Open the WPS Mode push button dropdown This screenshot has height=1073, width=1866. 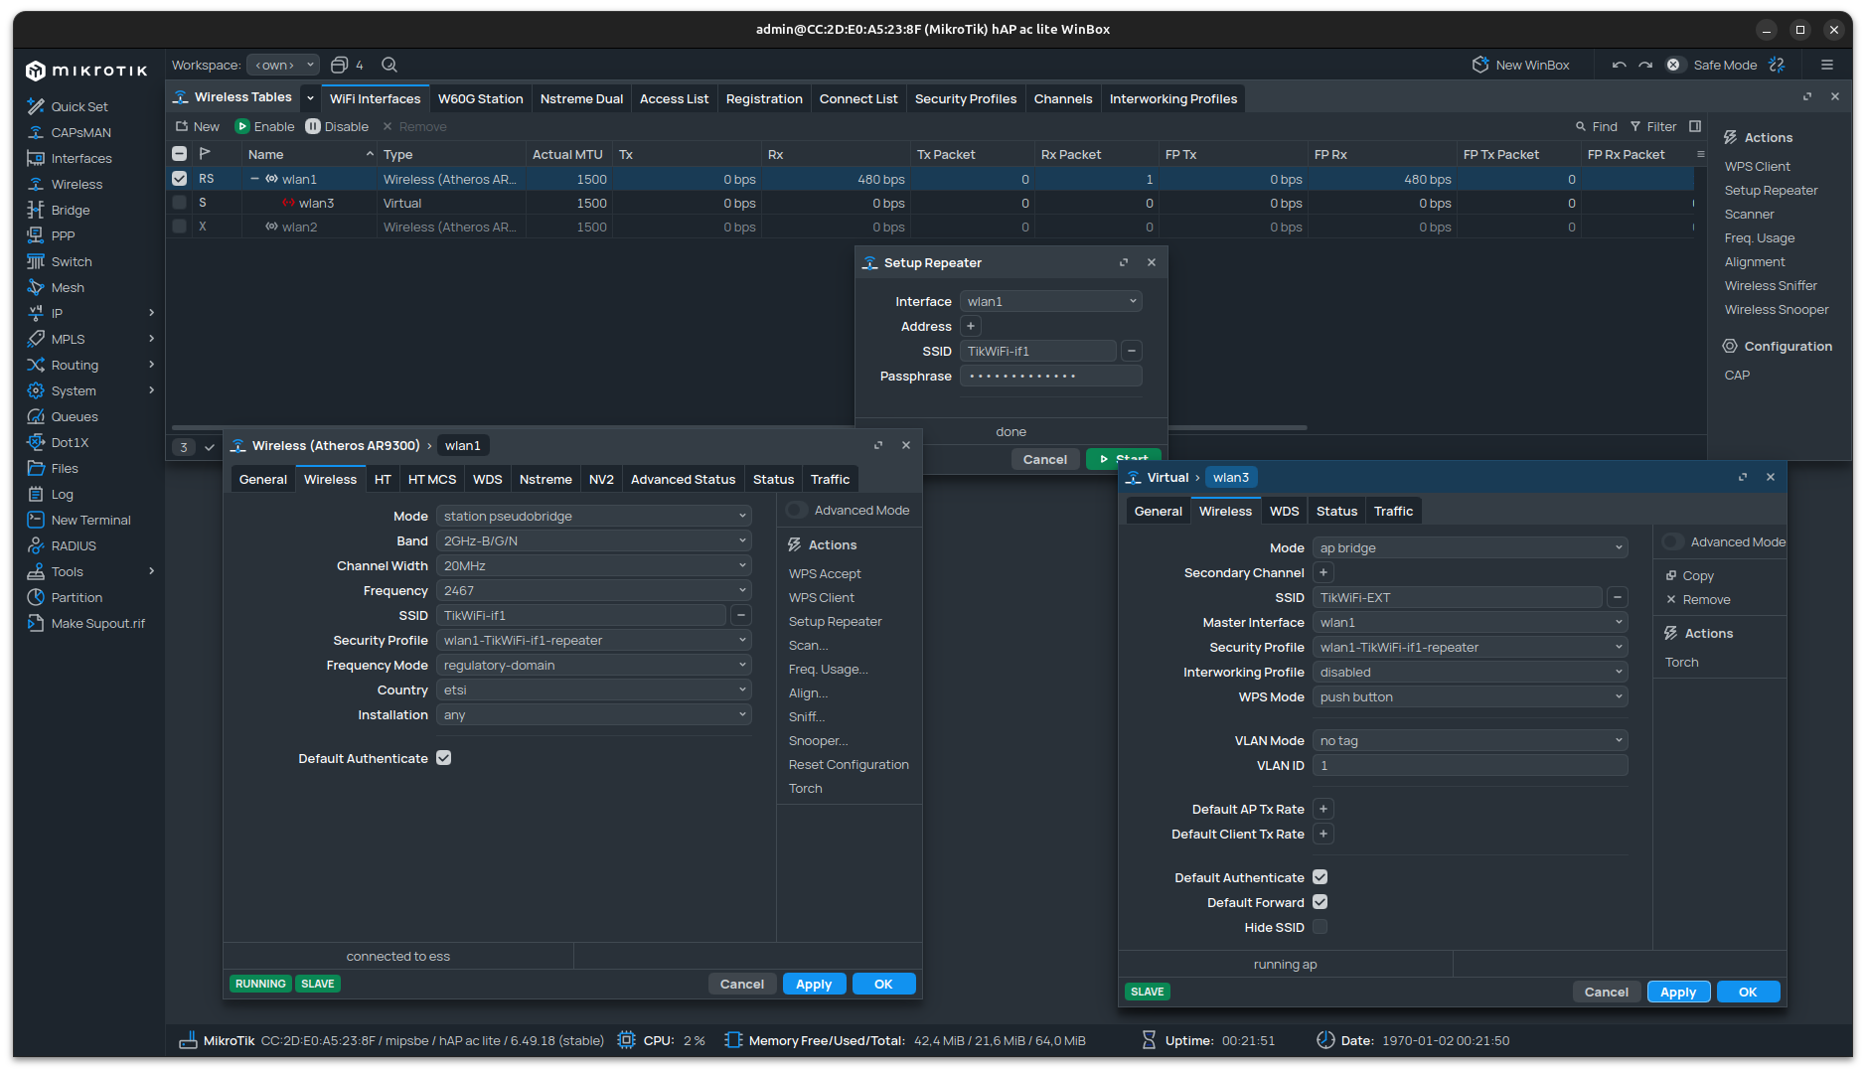(x=1470, y=696)
